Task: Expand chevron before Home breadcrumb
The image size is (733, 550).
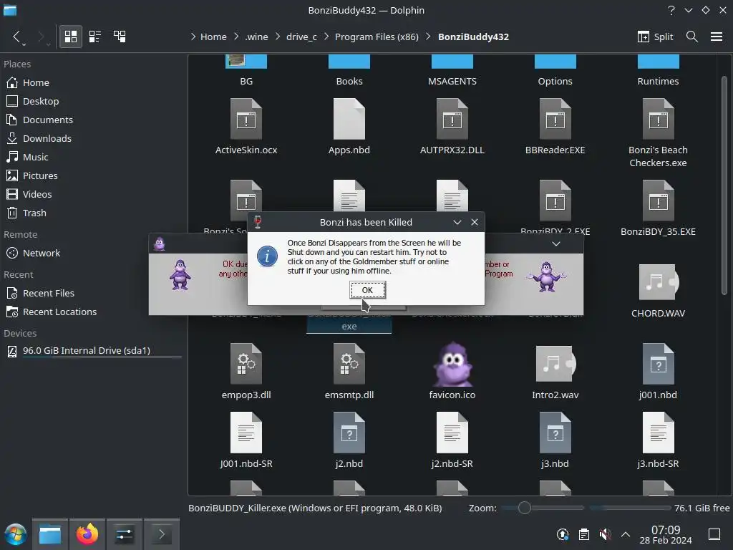Action: pos(193,37)
